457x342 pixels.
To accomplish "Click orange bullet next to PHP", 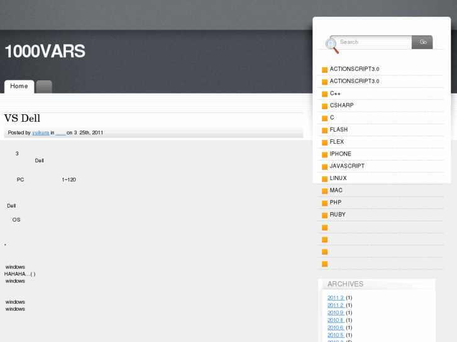I will point(325,203).
